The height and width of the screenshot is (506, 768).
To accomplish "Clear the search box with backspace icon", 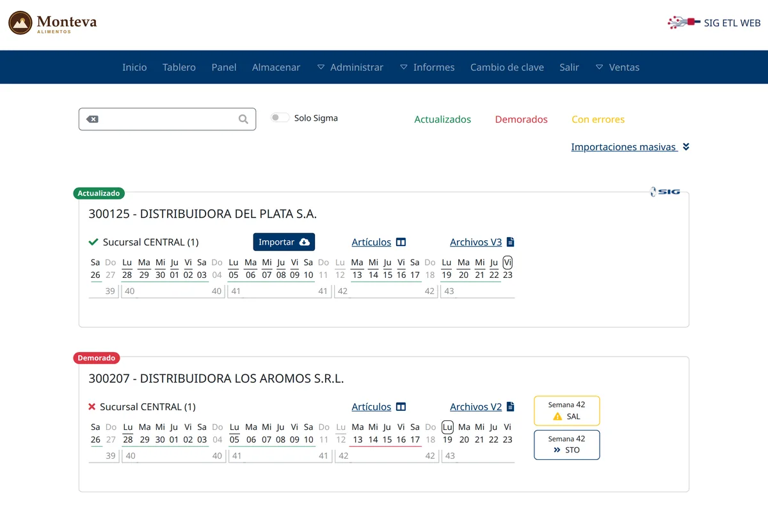I will click(x=93, y=119).
